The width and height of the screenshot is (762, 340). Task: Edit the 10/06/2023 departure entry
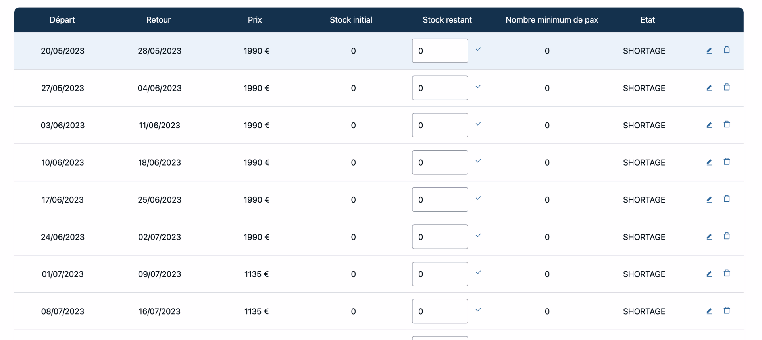(x=709, y=162)
